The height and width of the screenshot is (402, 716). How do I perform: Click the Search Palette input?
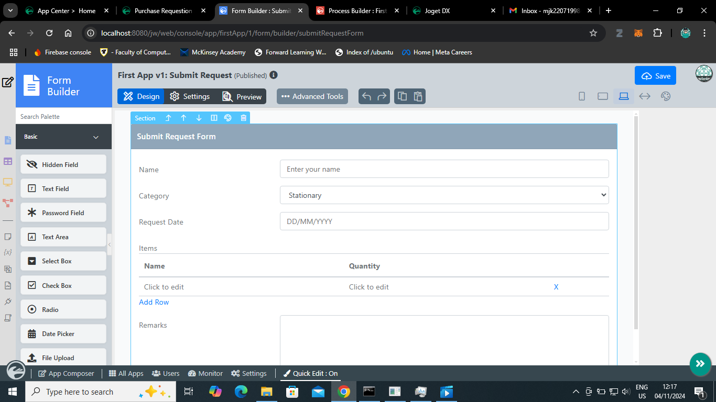point(63,116)
